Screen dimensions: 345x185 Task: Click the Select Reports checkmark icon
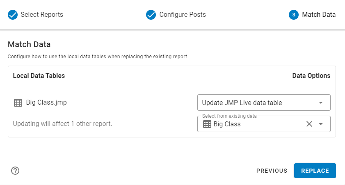click(13, 15)
